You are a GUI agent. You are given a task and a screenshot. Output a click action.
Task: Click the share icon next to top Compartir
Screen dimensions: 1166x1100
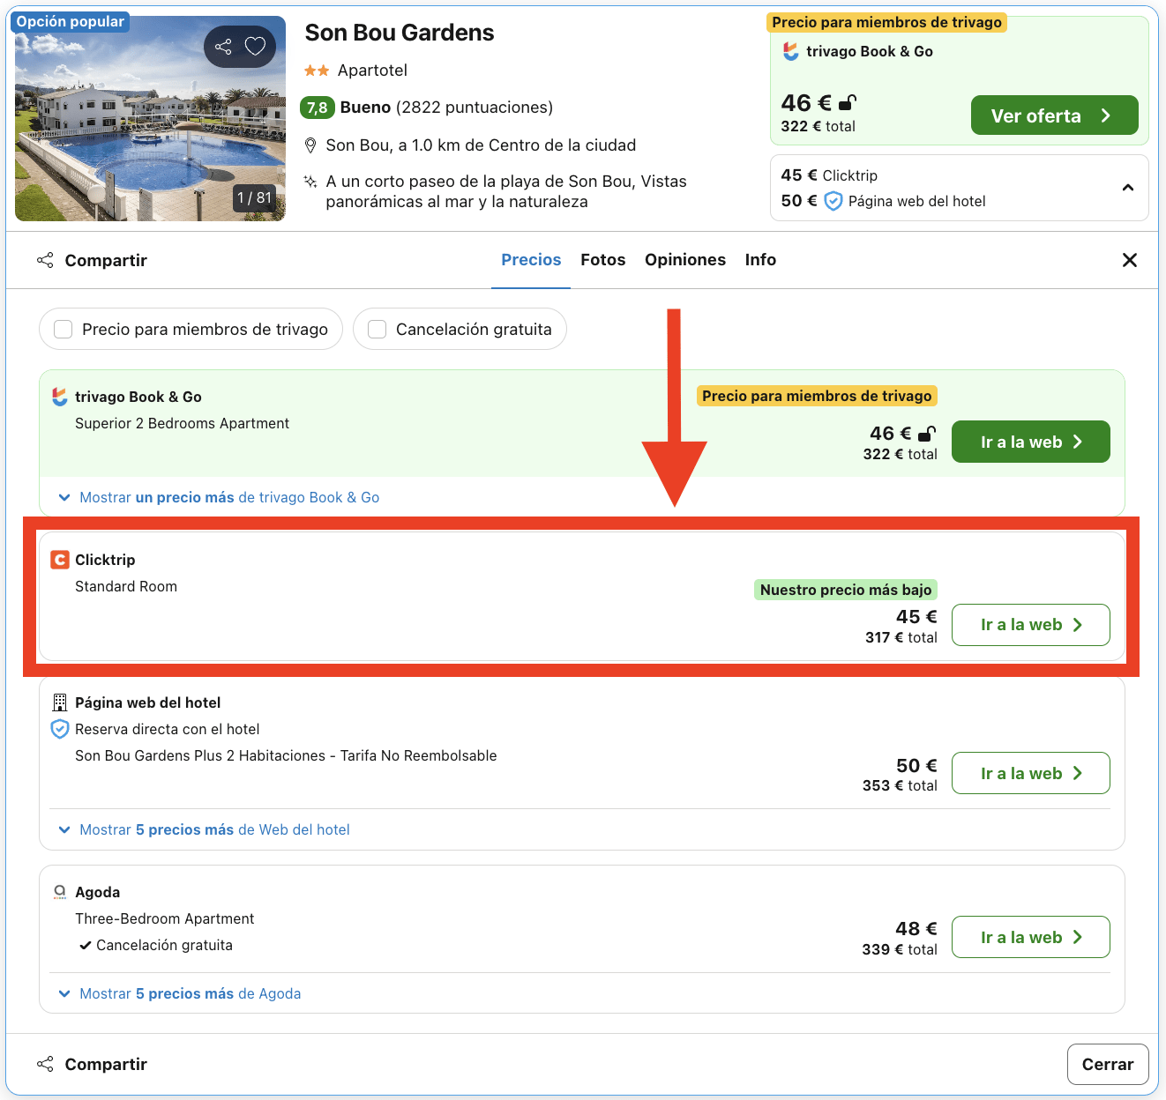point(45,260)
